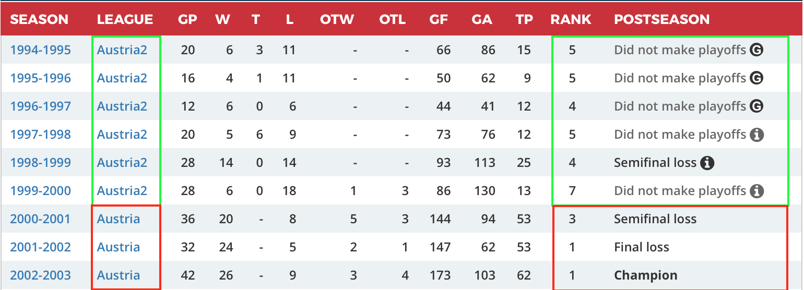Click the Champion postseason cell
Screen dimensions: 804x290
(x=645, y=275)
